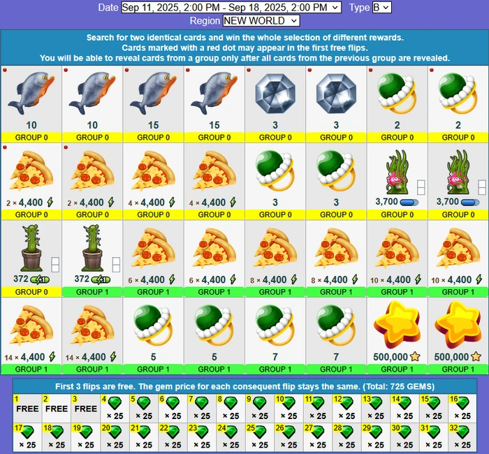Click the left pizza card 10 × 4,400
The height and width of the screenshot is (454, 489).
coord(397,259)
